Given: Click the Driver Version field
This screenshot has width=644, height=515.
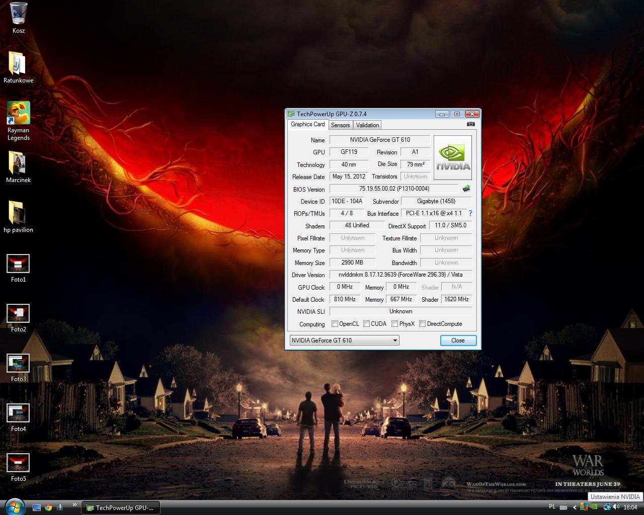Looking at the screenshot, I should [400, 275].
